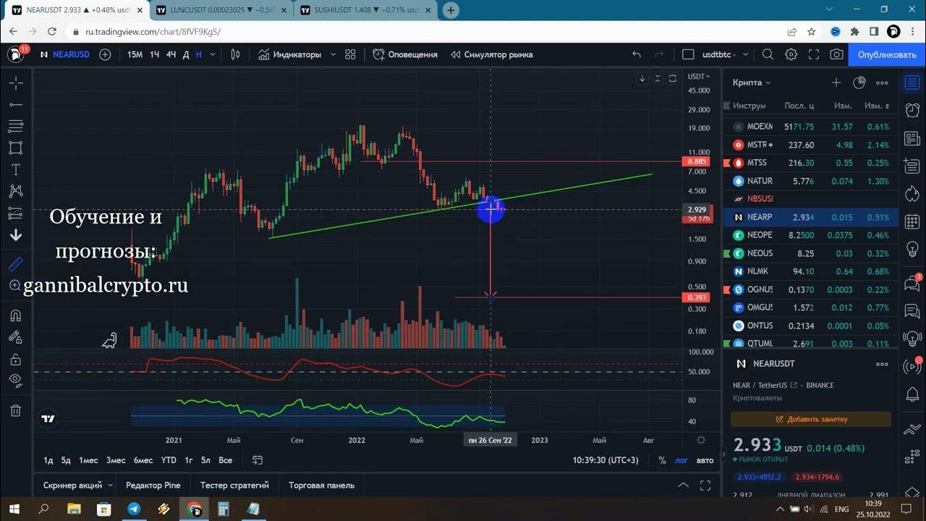Open the chart style candles selector
926x521 pixels.
point(235,54)
